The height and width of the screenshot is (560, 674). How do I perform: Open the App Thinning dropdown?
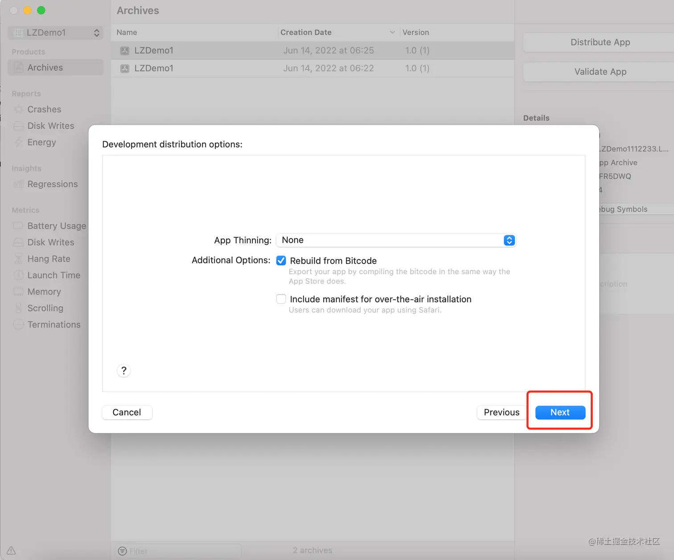click(x=396, y=240)
